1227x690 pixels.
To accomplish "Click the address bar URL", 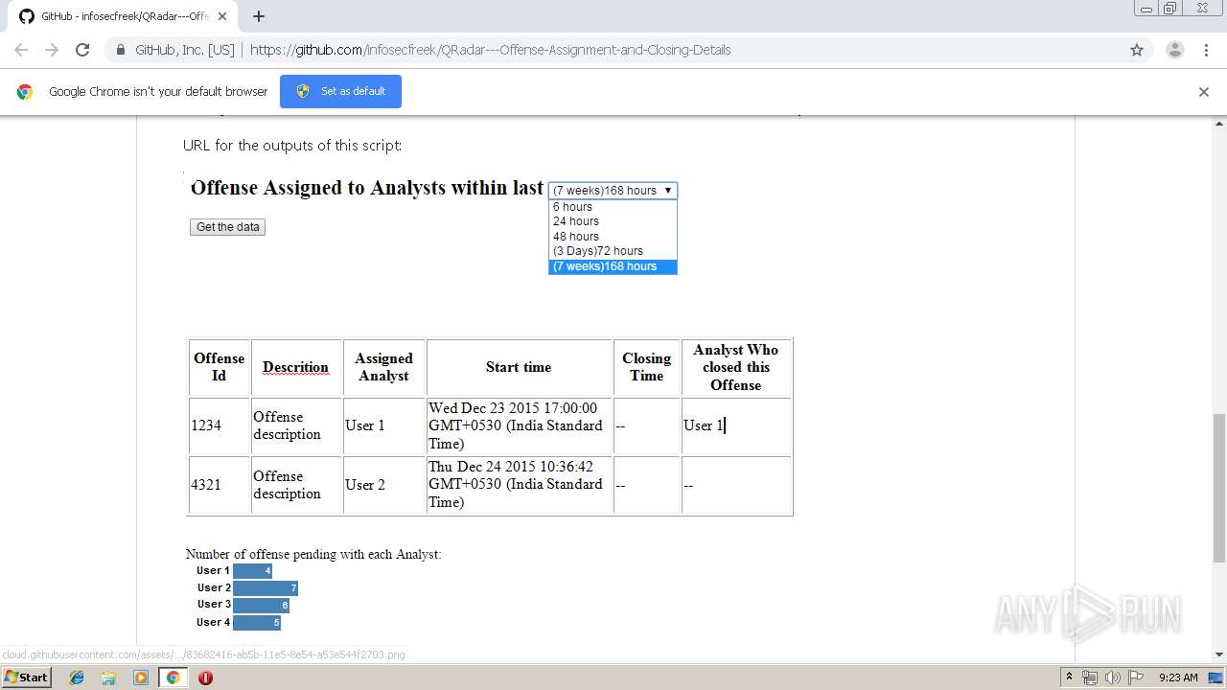I will coord(490,50).
